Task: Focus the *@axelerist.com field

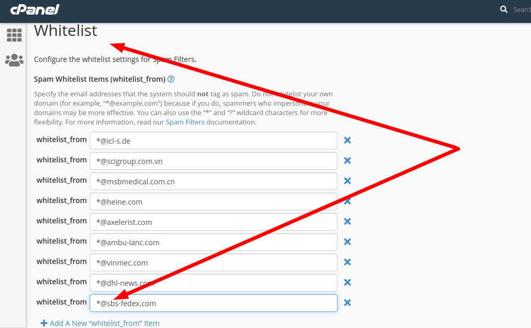Action: tap(213, 222)
